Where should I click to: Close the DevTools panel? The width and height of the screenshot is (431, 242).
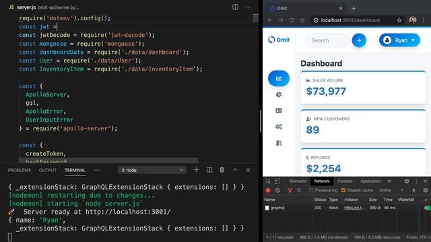click(x=426, y=181)
